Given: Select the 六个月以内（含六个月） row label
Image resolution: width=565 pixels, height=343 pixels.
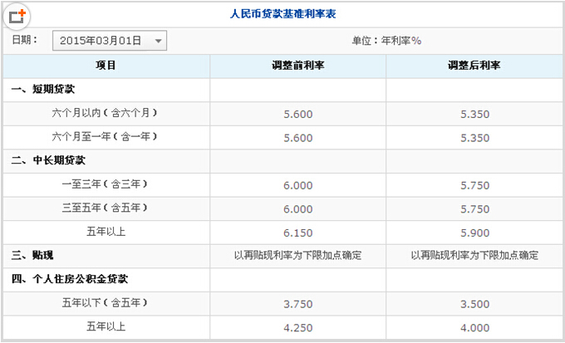Looking at the screenshot, I should point(105,113).
